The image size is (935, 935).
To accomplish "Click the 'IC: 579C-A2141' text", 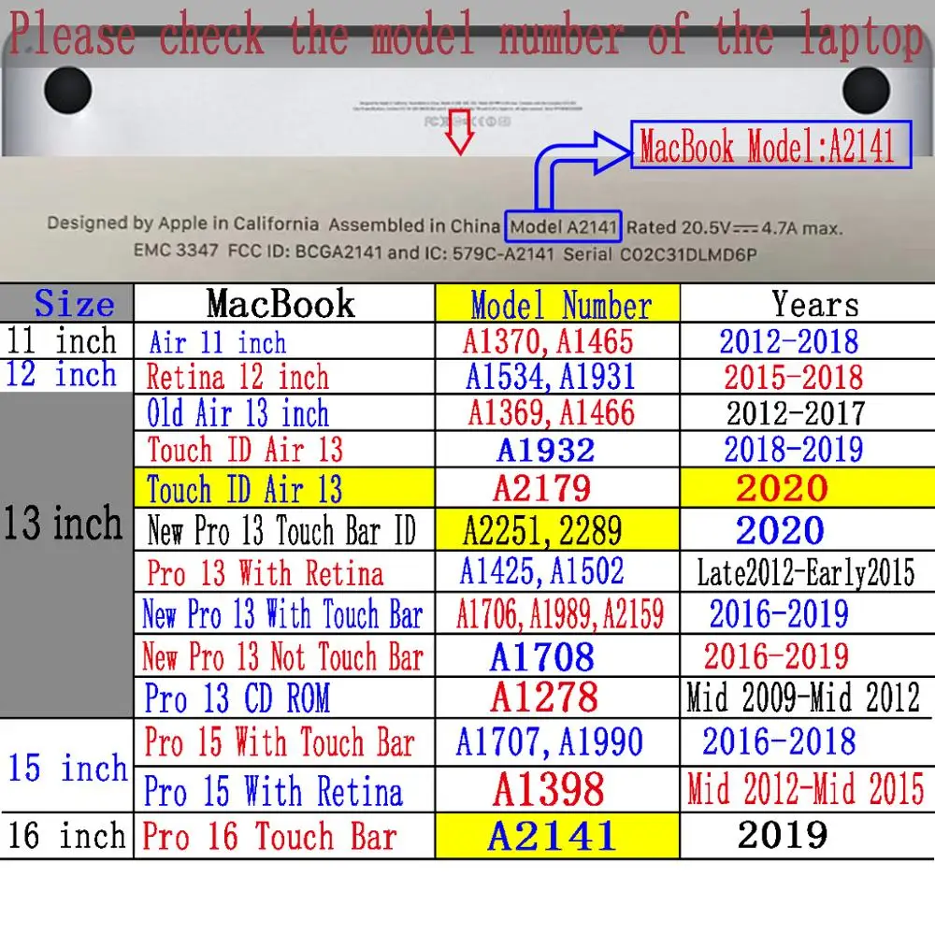I will pos(490,253).
